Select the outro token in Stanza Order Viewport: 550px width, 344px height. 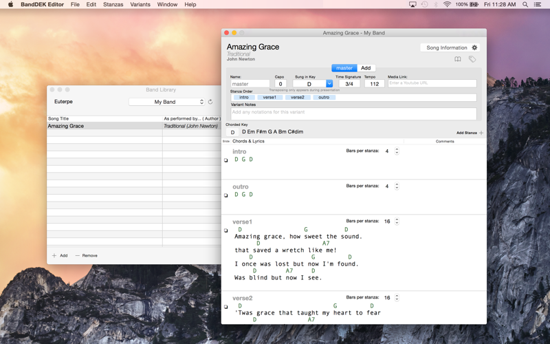click(x=324, y=97)
